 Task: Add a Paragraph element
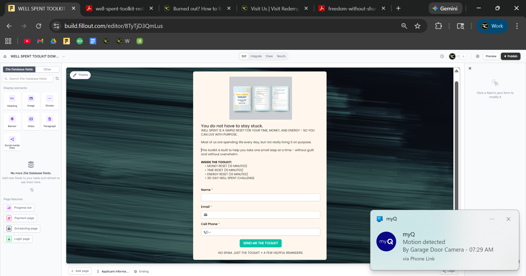[50, 122]
